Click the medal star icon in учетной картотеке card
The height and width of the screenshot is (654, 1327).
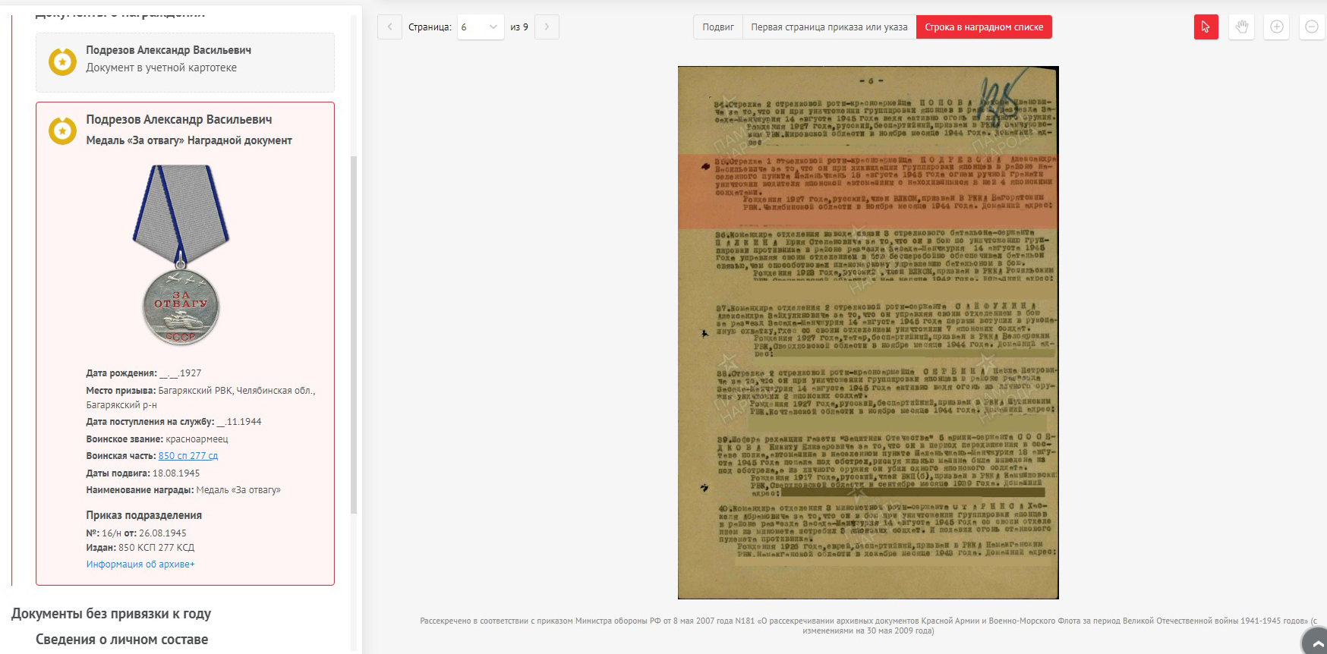point(62,61)
